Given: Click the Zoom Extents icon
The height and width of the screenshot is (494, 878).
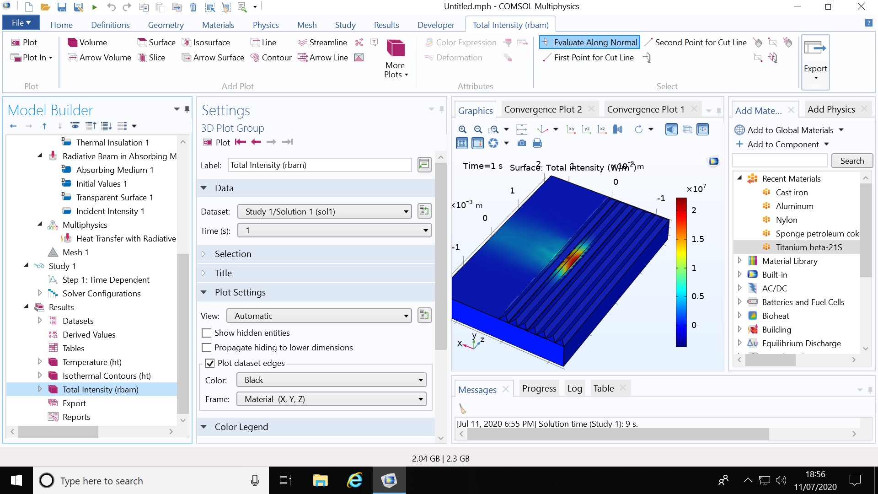Looking at the screenshot, I should (522, 129).
